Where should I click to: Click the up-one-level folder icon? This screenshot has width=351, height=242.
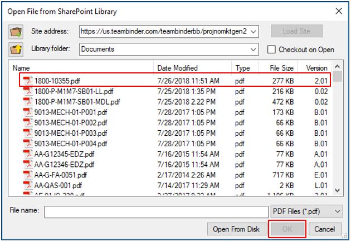(16, 50)
